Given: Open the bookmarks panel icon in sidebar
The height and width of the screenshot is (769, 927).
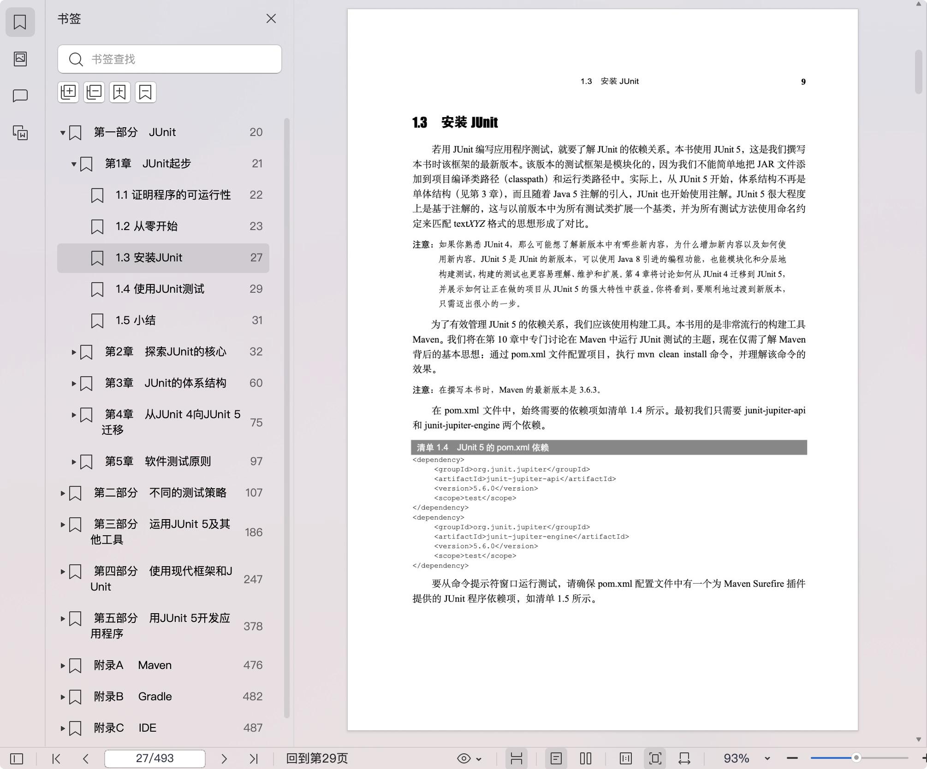Looking at the screenshot, I should (20, 22).
